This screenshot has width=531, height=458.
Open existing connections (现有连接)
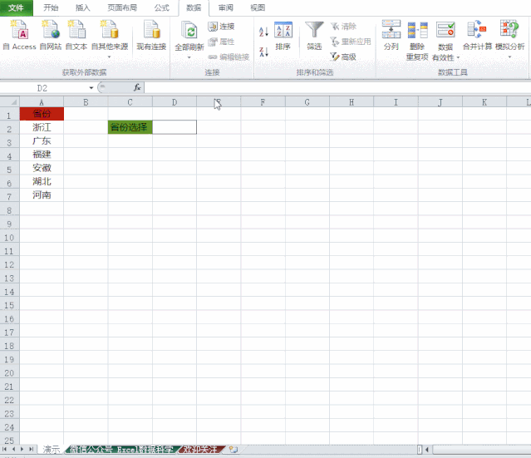[151, 35]
